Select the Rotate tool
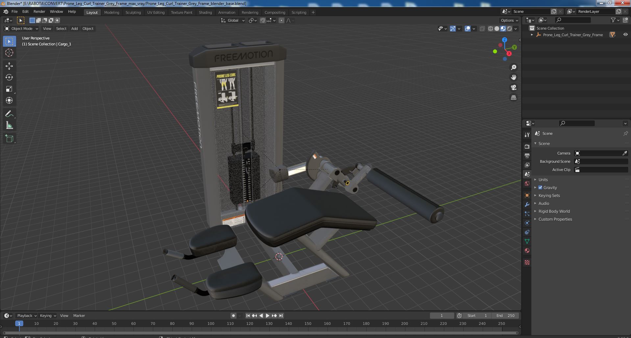 [x=9, y=77]
